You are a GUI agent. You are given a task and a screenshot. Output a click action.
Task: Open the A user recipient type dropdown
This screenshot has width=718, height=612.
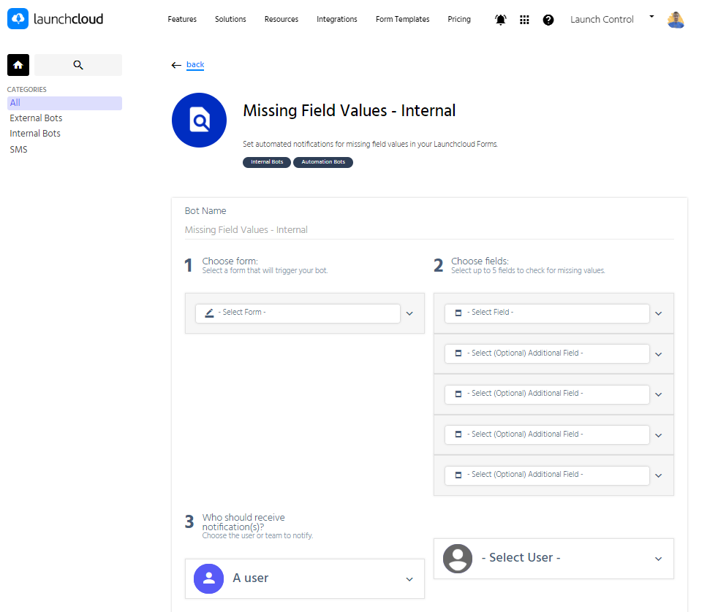[304, 578]
